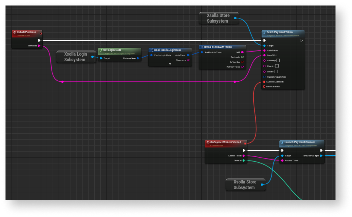Select the Xsolla Login Subsystem node
Image resolution: width=352 pixels, height=217 pixels.
(x=76, y=57)
